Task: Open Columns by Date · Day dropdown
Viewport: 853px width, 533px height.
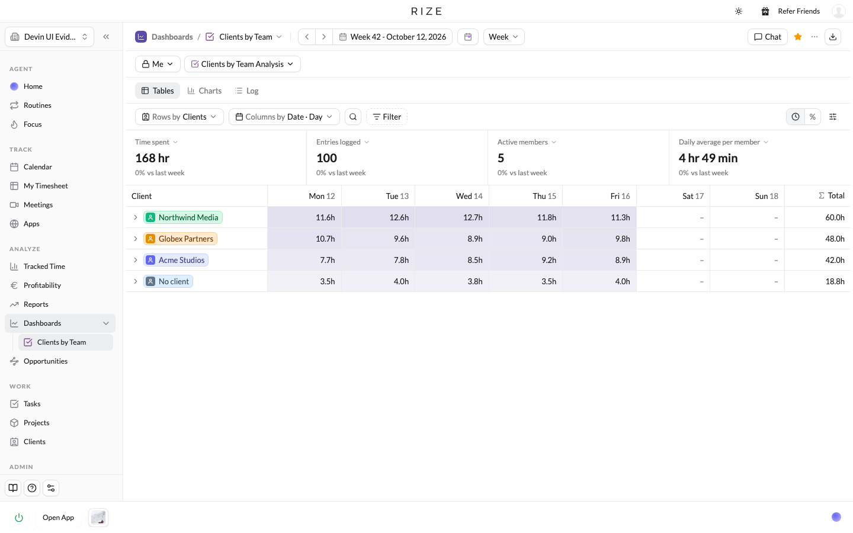Action: (284, 117)
